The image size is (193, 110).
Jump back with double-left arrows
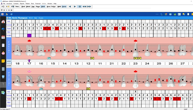84,7
